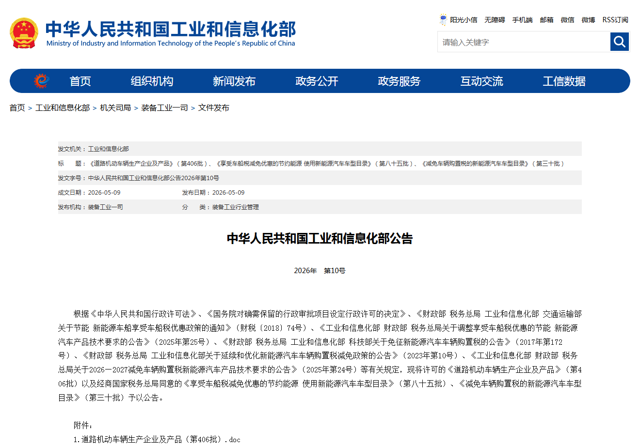Click the national emblem logo

pos(24,33)
